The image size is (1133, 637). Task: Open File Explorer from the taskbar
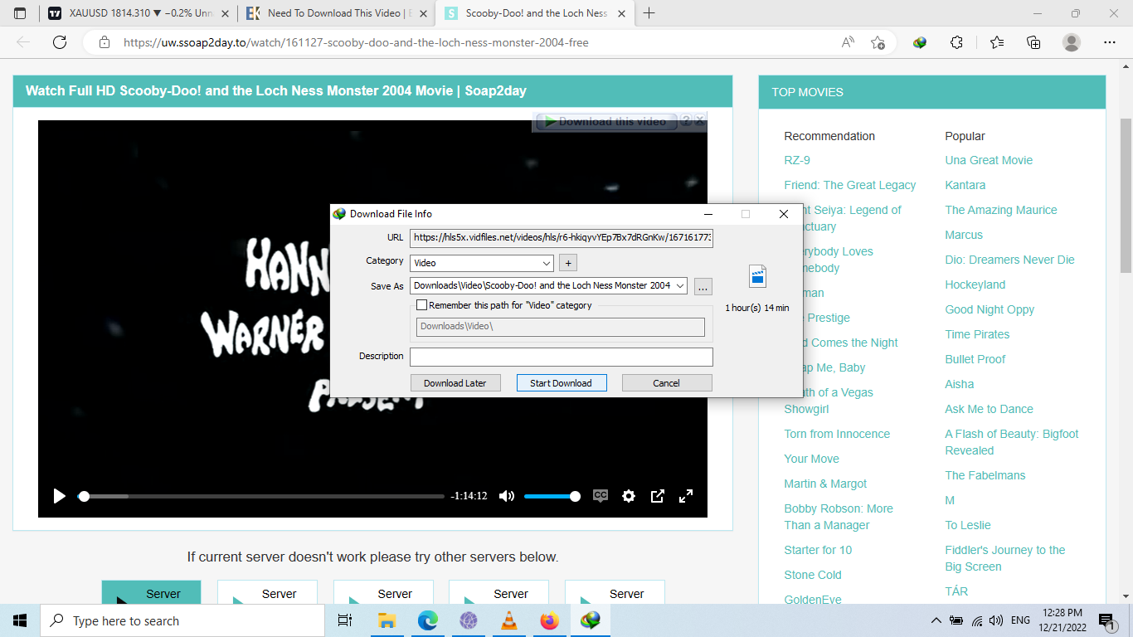point(387,620)
